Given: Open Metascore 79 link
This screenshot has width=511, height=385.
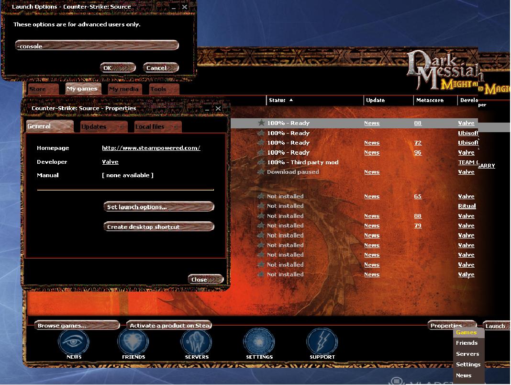Looking at the screenshot, I should pos(418,226).
